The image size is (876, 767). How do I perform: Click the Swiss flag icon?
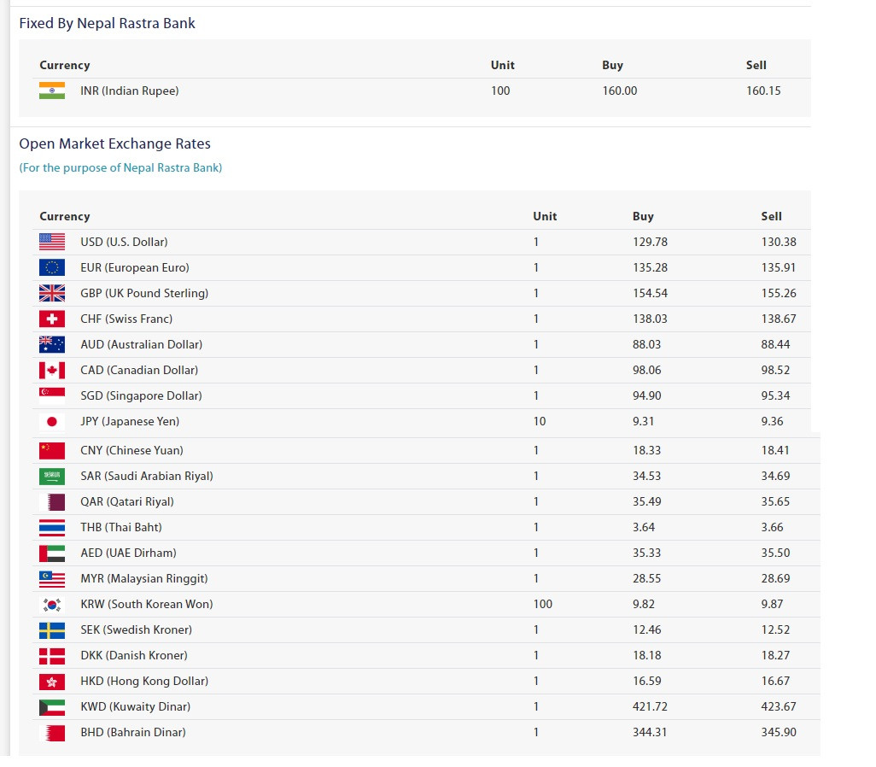(x=52, y=319)
